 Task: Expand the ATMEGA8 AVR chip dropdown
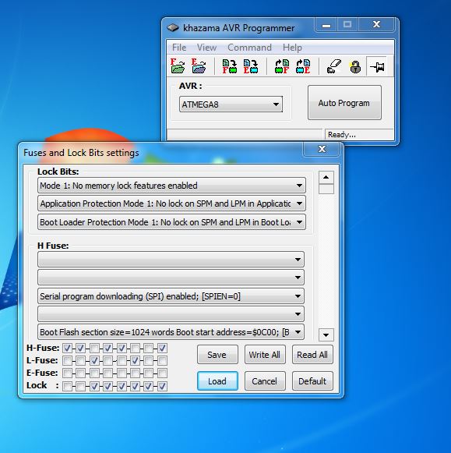[x=231, y=104]
